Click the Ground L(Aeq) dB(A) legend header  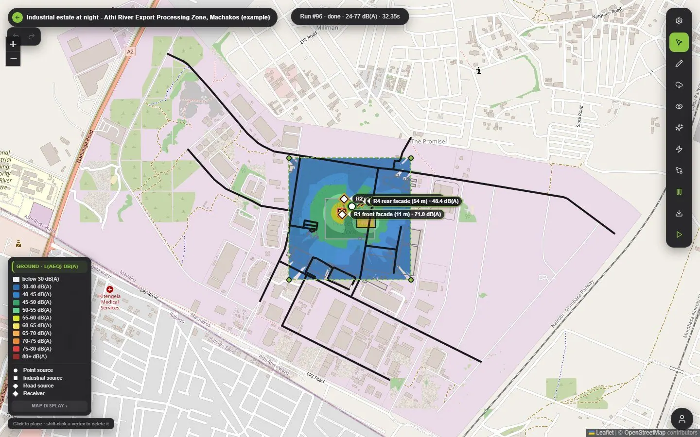[49, 267]
